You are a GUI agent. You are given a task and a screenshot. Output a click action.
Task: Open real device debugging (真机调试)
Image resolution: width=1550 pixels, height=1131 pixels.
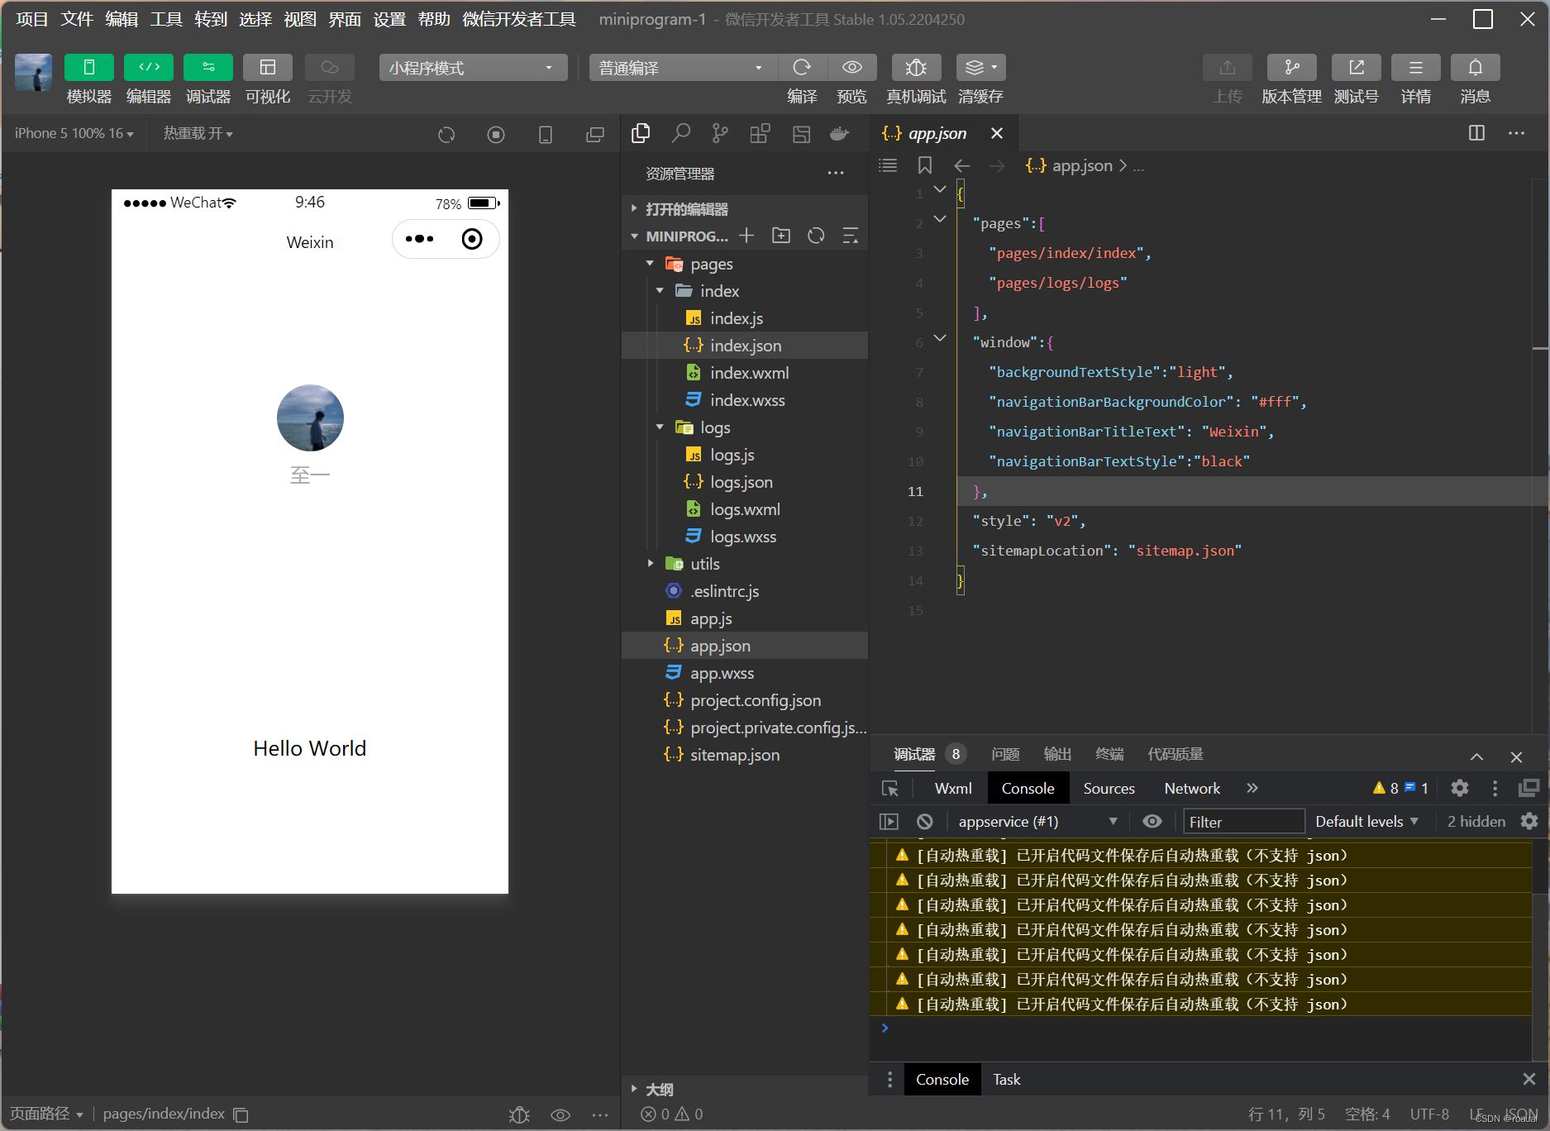[915, 68]
